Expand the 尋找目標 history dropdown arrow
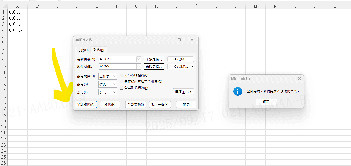The image size is (351, 166). pos(139,59)
